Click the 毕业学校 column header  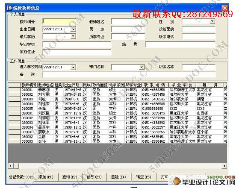183,85
